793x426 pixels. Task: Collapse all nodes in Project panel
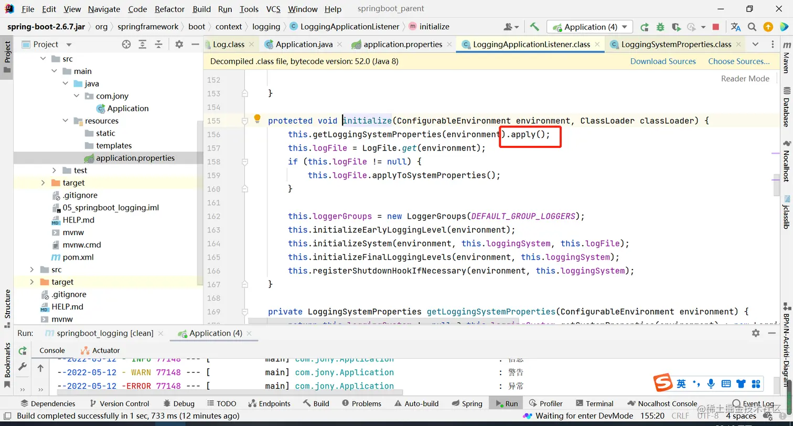158,45
